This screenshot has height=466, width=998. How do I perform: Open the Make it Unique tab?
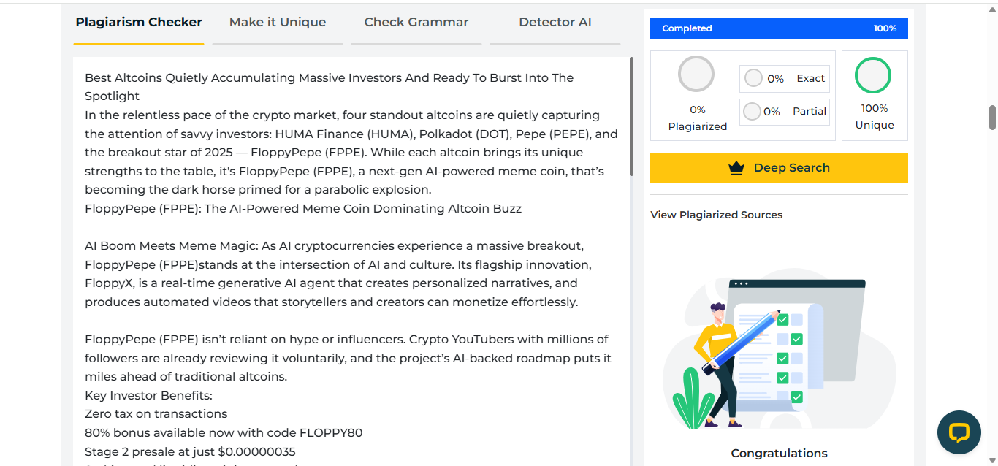(x=278, y=22)
